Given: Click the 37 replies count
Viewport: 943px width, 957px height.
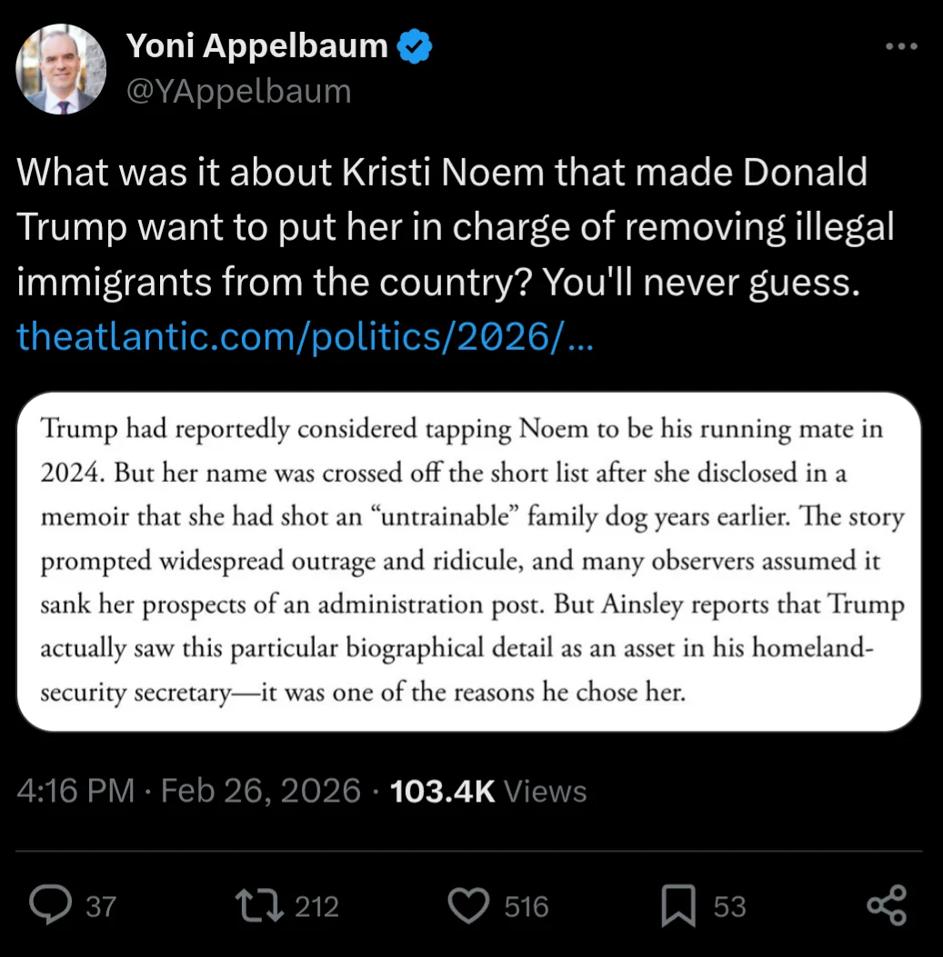Looking at the screenshot, I should (x=101, y=906).
